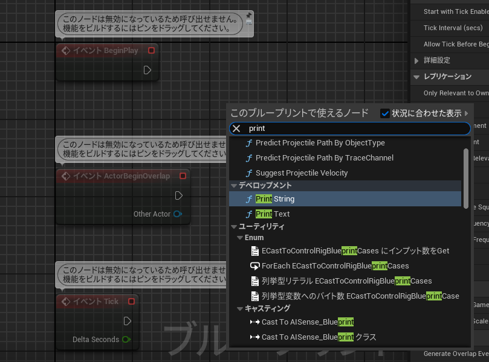
Task: Collapse the キャスティング category
Action: coord(239,309)
